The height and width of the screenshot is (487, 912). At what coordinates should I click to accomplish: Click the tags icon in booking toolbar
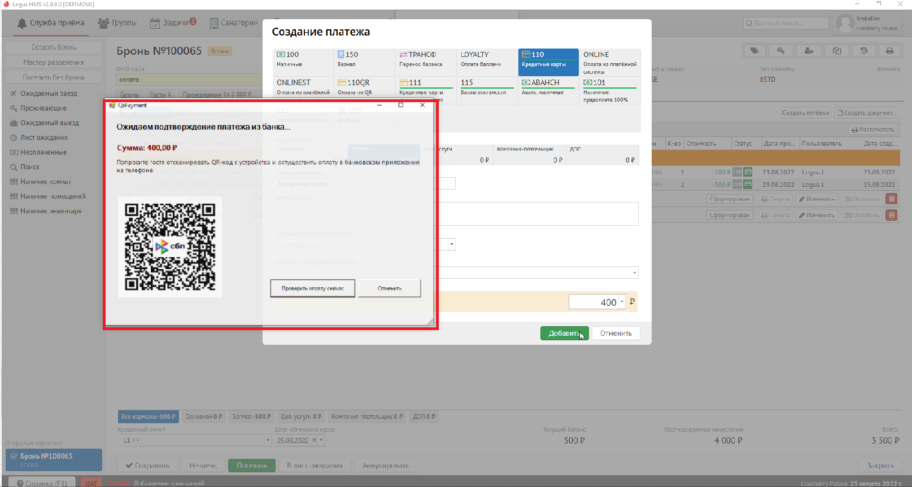pyautogui.click(x=754, y=51)
